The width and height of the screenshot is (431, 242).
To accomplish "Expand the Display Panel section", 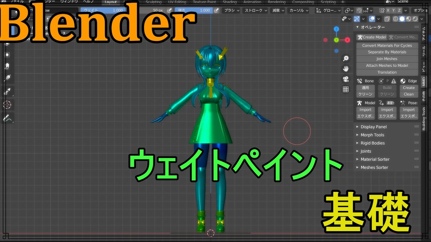I will coord(387,127).
